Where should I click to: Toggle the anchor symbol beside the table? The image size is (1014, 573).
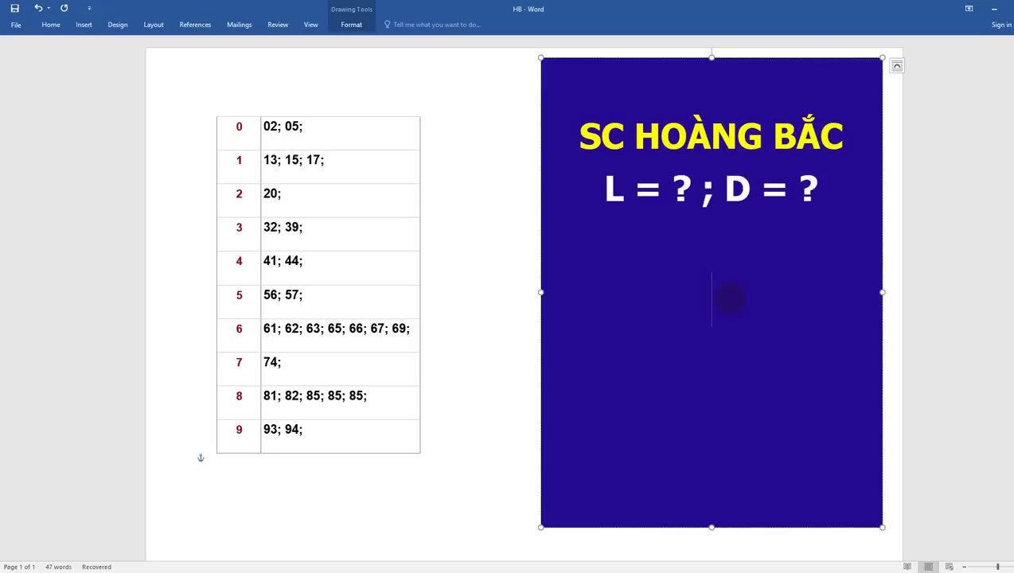(201, 458)
